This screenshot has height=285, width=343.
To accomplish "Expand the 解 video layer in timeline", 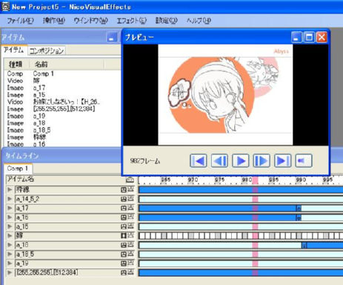I will tap(10, 236).
